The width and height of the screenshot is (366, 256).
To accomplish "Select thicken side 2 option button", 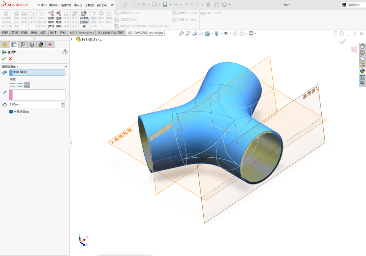I will tap(27, 85).
